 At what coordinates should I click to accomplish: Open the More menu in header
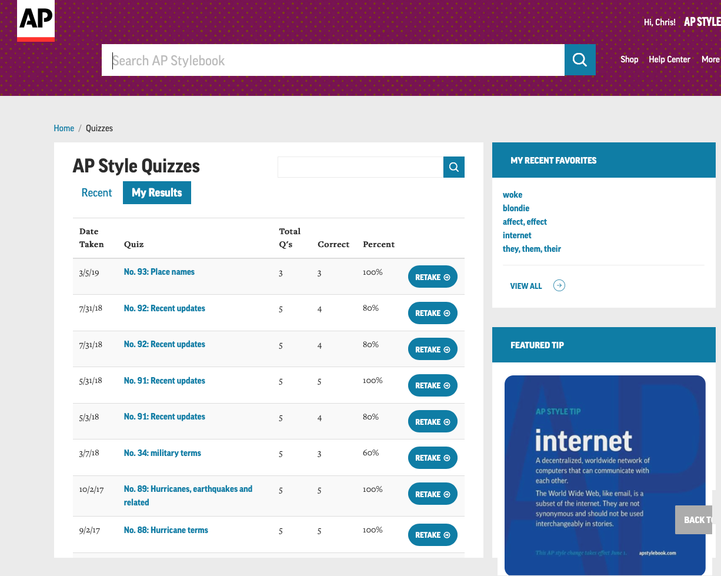point(710,59)
